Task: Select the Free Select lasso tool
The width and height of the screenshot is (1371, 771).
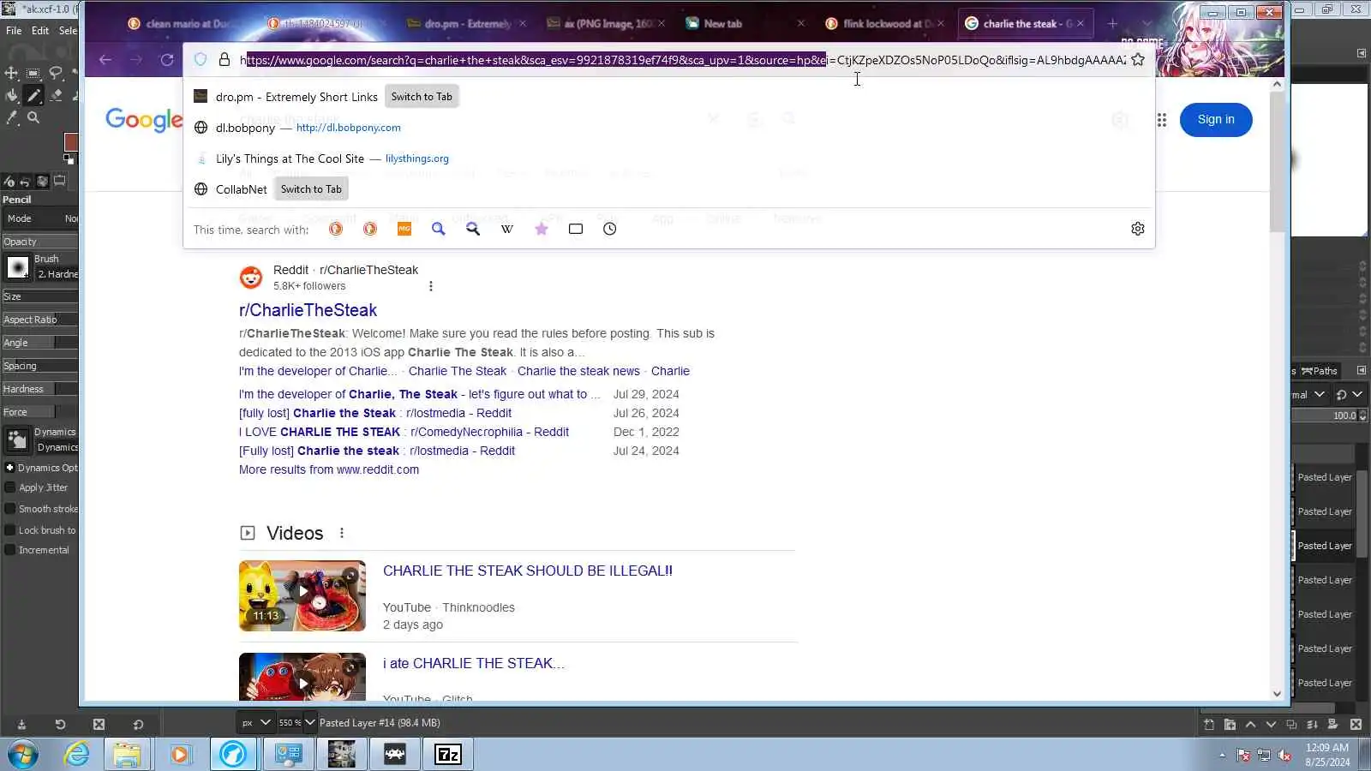Action: point(56,74)
